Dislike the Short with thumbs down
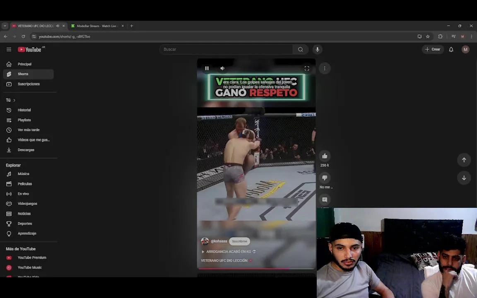The width and height of the screenshot is (477, 298). pos(325,178)
